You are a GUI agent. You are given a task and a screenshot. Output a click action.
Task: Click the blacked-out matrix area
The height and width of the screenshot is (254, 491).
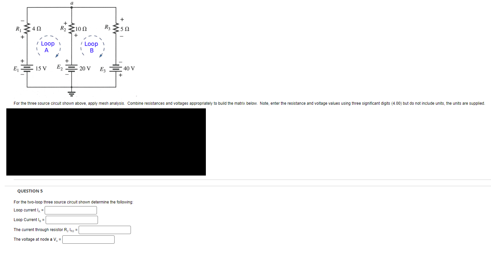[106, 142]
